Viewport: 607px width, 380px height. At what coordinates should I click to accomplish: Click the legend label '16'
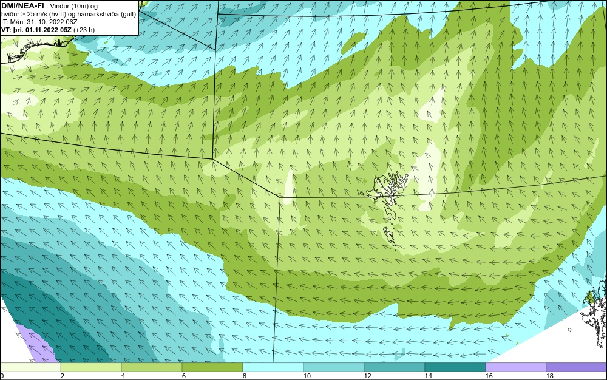(x=489, y=376)
